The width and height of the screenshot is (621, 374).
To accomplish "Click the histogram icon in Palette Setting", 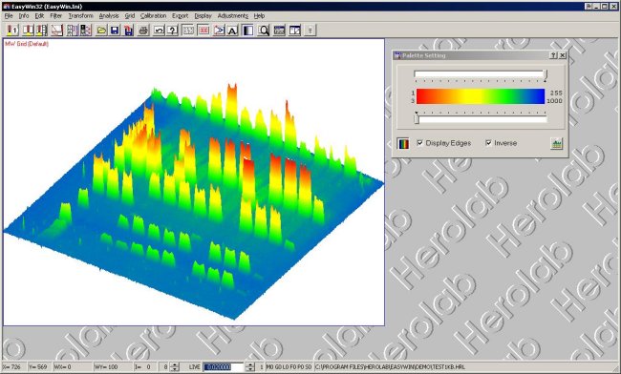I will [556, 143].
